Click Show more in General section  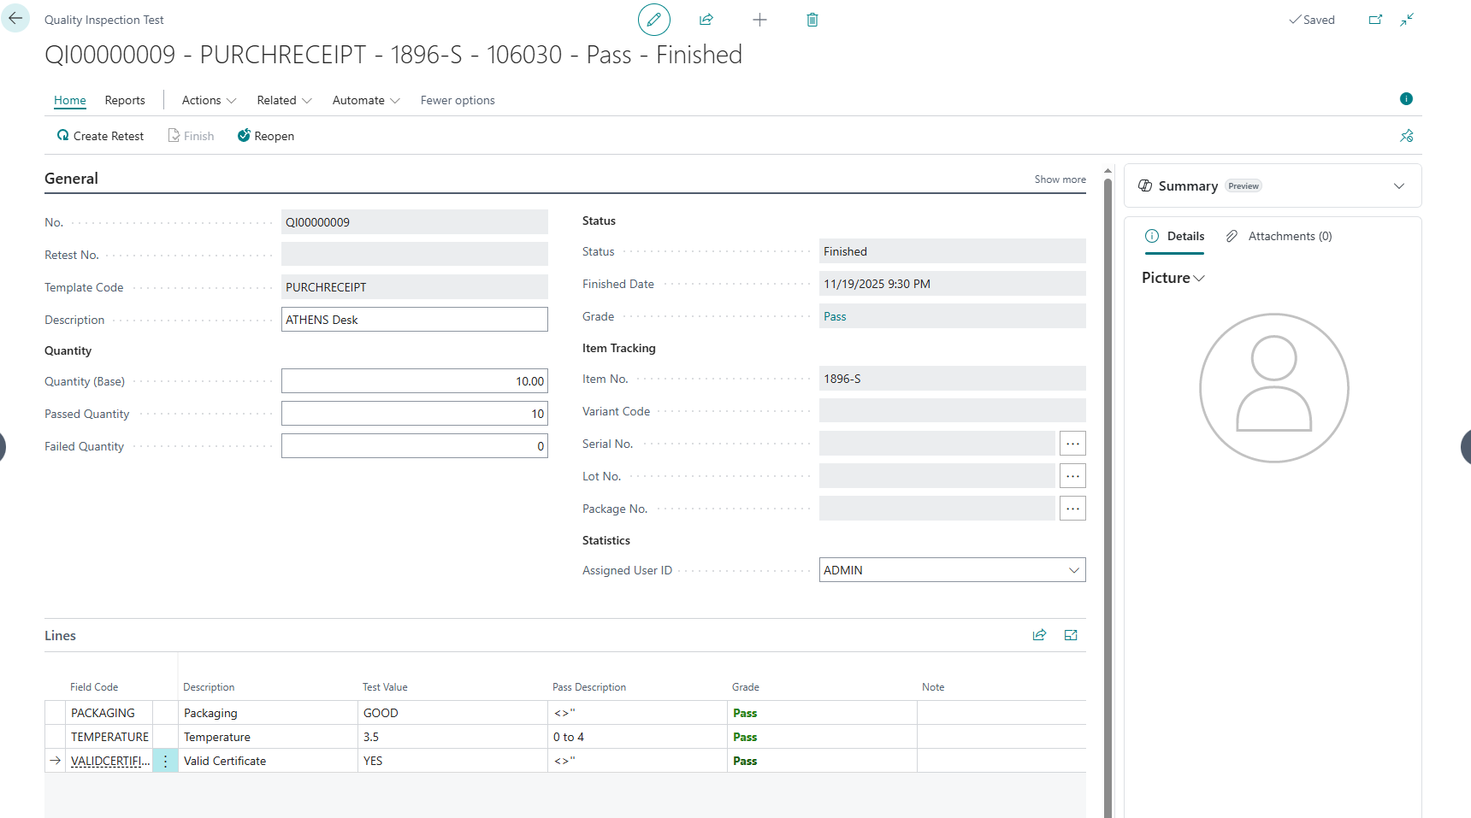coord(1060,179)
